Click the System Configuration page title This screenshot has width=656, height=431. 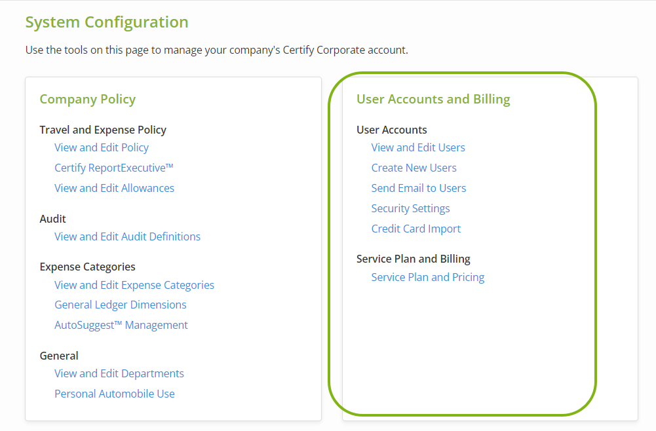click(x=107, y=22)
